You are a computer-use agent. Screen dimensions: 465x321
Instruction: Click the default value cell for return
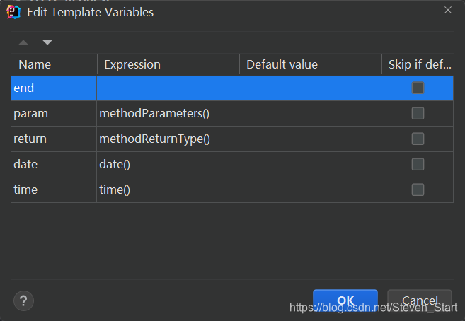pyautogui.click(x=310, y=139)
